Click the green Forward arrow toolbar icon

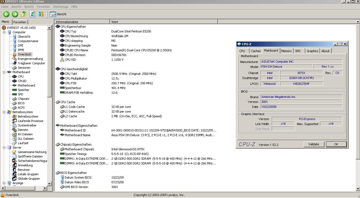click(15, 14)
